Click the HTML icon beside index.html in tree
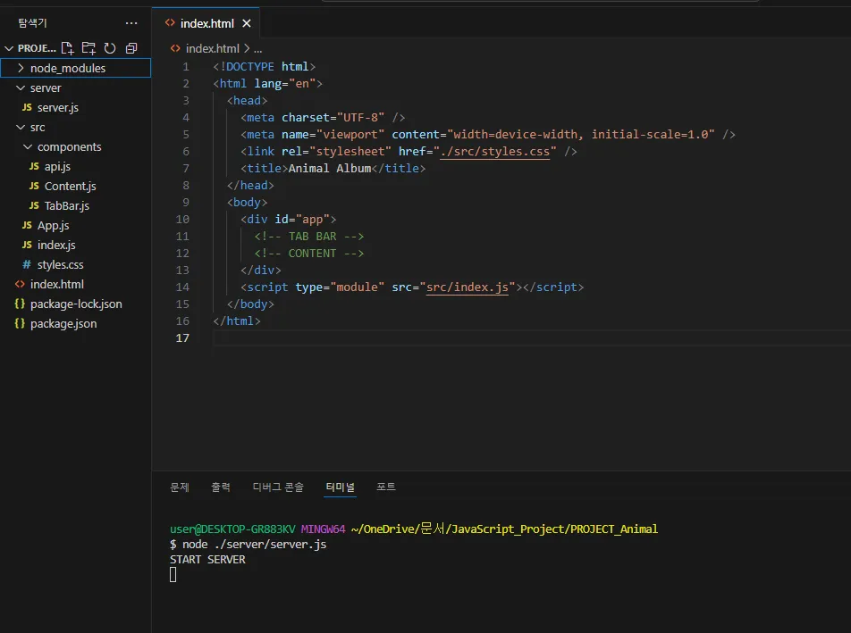851x633 pixels. (20, 284)
